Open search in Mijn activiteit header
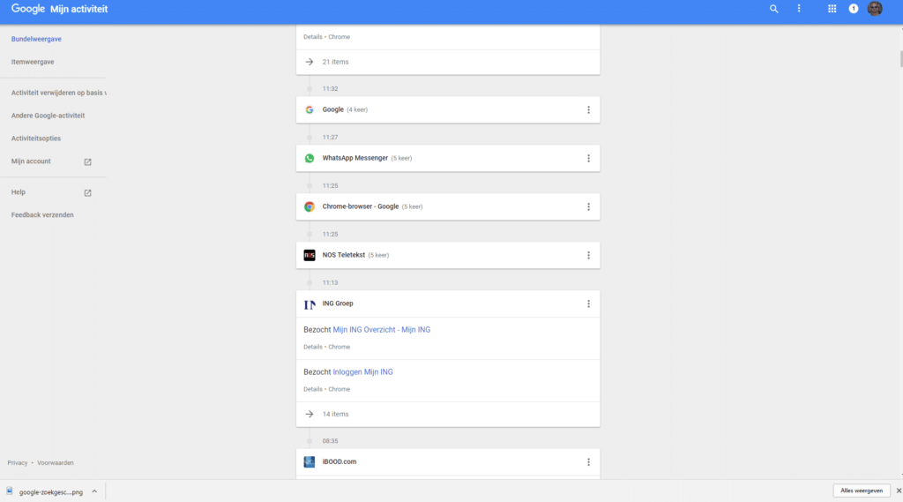 tap(774, 9)
